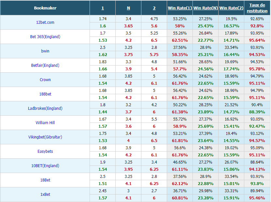
Task: Select the red 5.75 away odds
Action: pyautogui.click(x=154, y=55)
